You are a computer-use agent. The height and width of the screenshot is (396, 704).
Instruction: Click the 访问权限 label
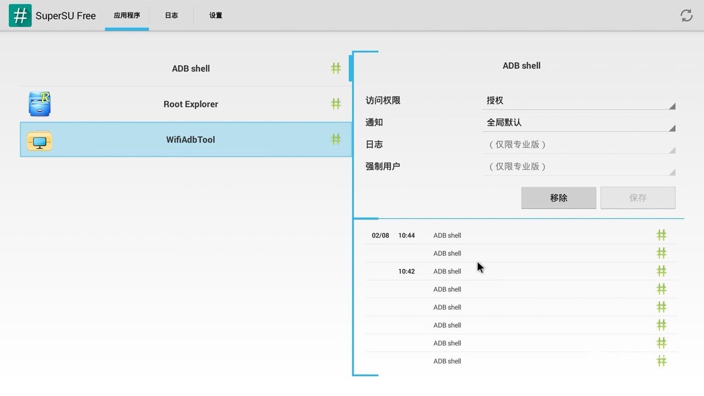coord(383,101)
